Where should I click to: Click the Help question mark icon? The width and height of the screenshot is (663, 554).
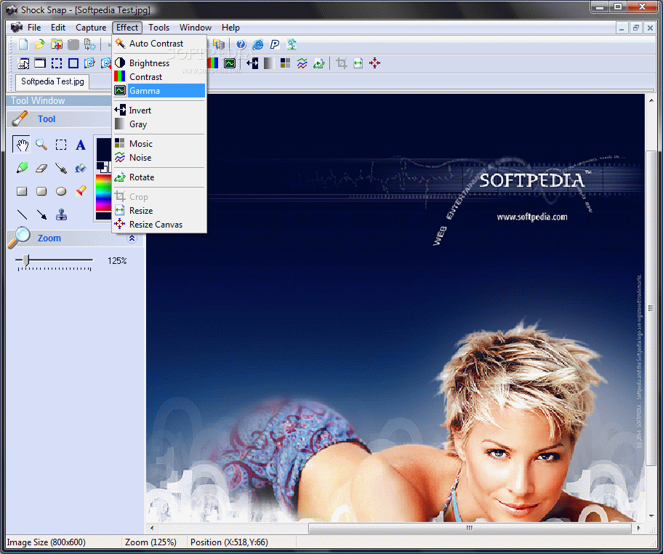tap(241, 44)
